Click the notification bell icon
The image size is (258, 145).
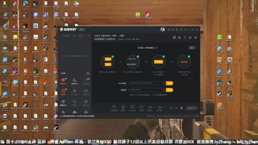(190, 37)
